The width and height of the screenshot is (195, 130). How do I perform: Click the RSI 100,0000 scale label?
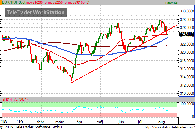[x=187, y=104]
